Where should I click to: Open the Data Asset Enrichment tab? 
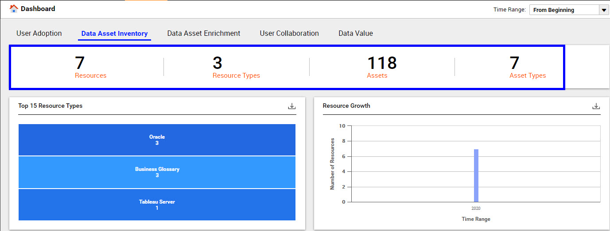pos(204,33)
